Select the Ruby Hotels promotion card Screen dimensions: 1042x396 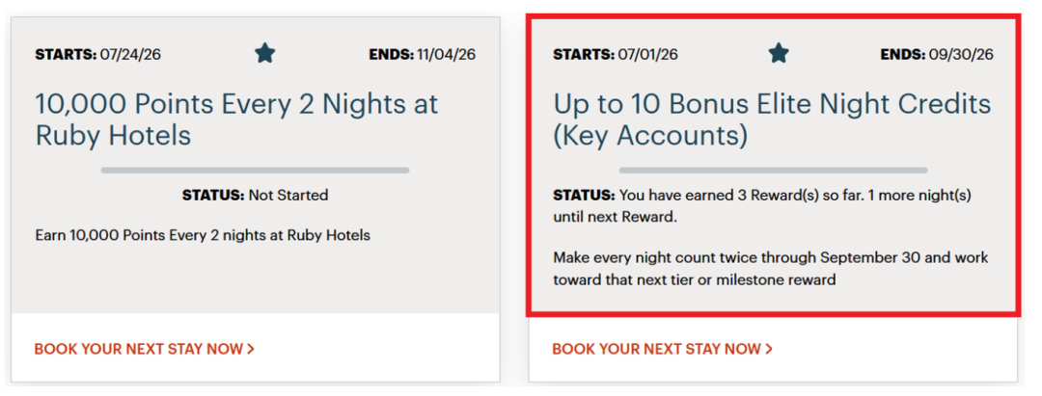point(255,199)
